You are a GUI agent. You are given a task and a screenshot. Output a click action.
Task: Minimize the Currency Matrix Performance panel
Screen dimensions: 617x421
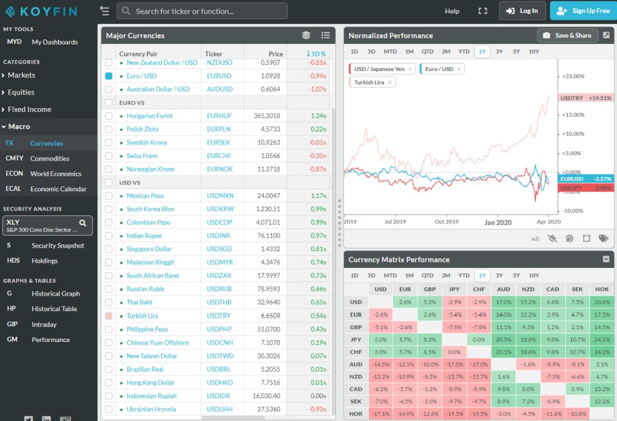606,259
